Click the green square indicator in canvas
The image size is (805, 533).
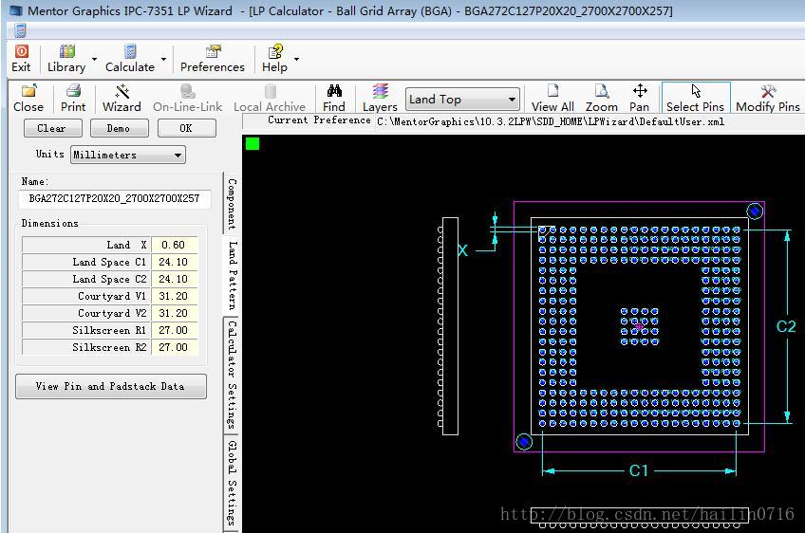pos(253,143)
